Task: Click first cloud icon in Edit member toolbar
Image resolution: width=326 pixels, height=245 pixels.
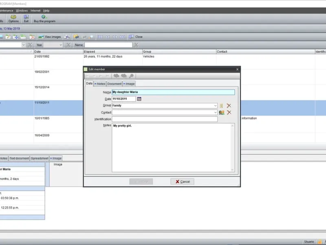Action: [x=116, y=76]
